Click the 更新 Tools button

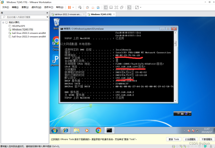[x=174, y=139]
